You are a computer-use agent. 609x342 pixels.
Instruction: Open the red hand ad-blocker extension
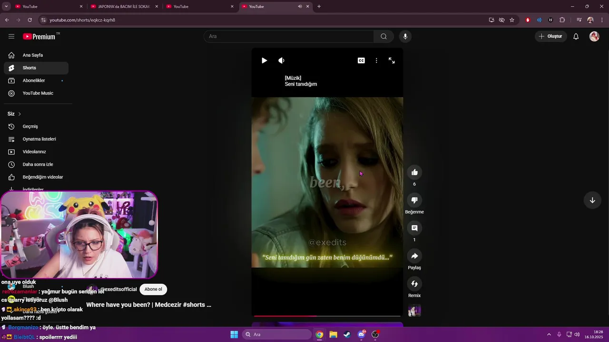click(528, 20)
